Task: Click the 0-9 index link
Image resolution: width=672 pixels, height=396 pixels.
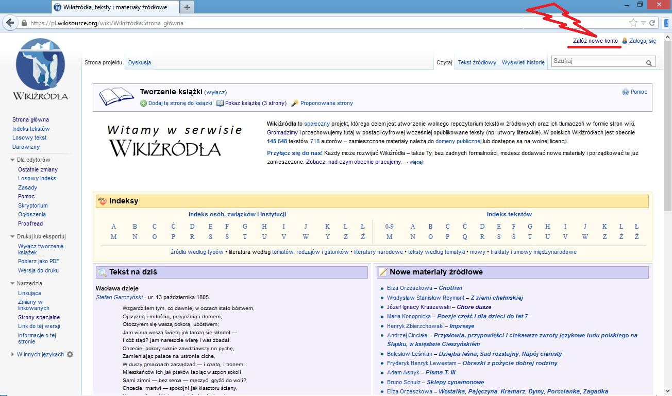Action: click(390, 227)
